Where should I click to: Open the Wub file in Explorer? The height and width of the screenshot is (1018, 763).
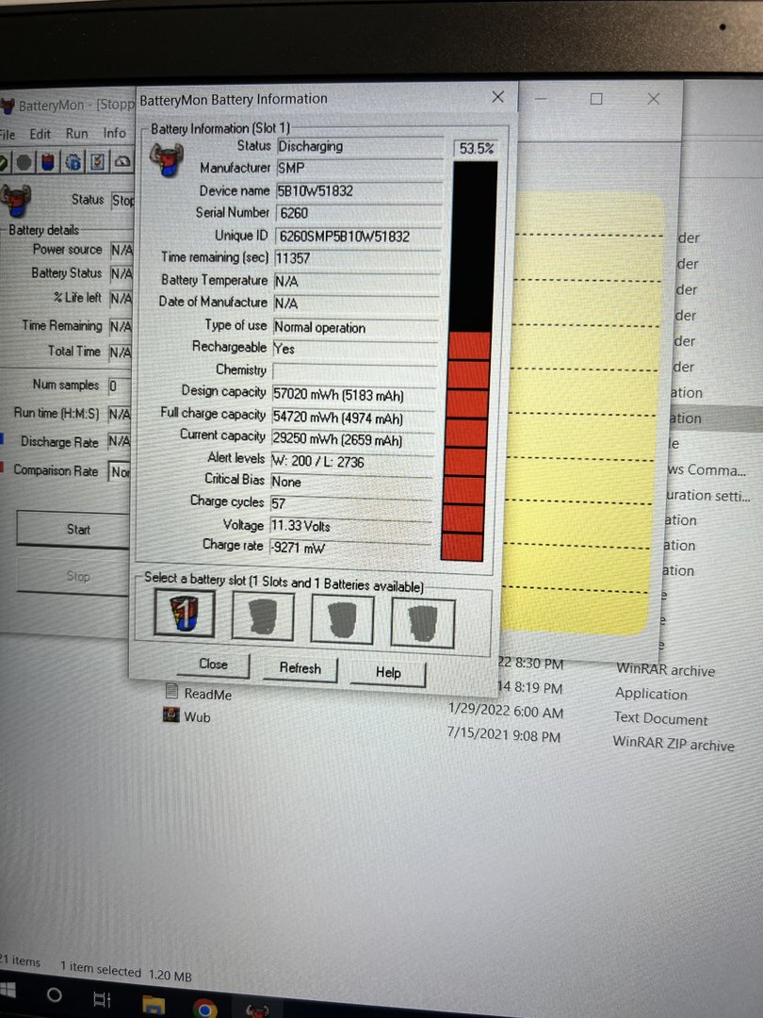pos(196,716)
